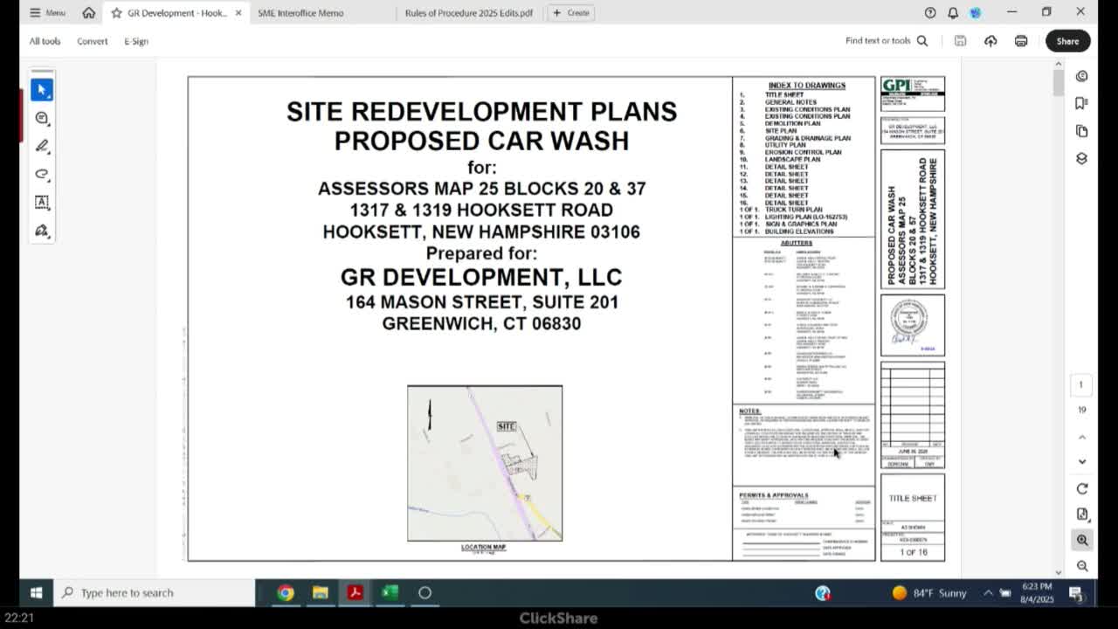Choose the highlighter pen tool
This screenshot has height=629, width=1118.
(42, 146)
